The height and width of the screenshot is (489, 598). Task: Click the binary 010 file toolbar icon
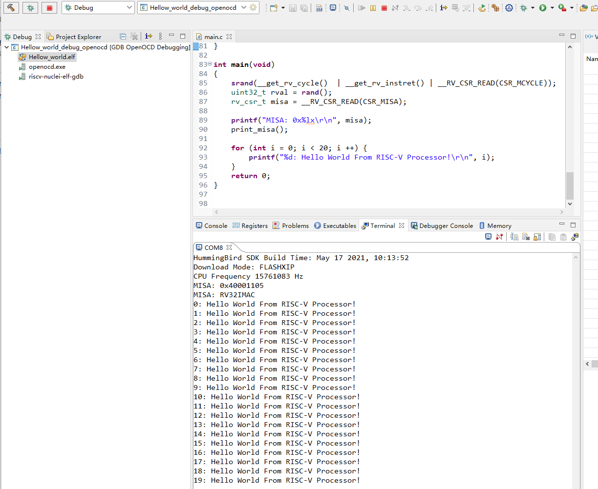[x=319, y=8]
